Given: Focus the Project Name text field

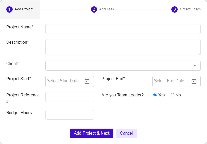Looking at the screenshot, I should pos(123,29).
